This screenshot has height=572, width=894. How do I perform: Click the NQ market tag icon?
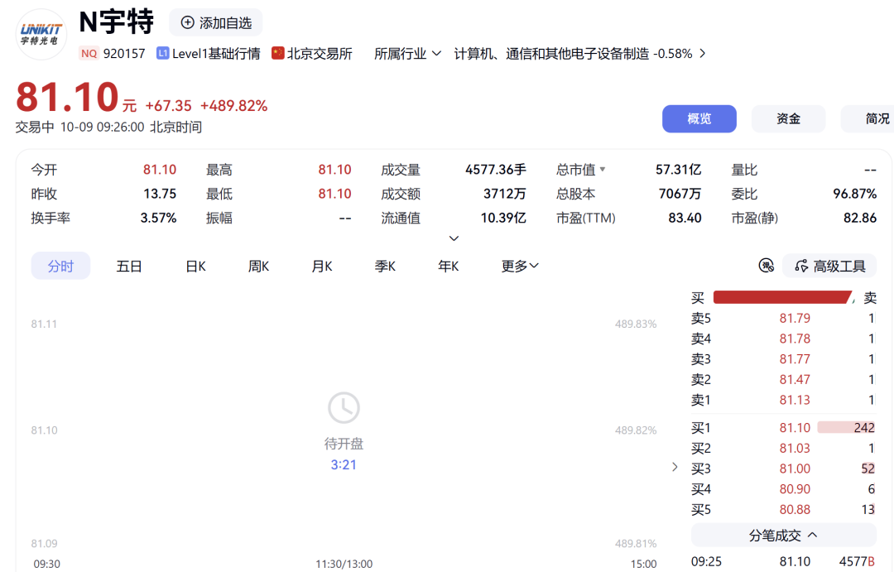(89, 54)
